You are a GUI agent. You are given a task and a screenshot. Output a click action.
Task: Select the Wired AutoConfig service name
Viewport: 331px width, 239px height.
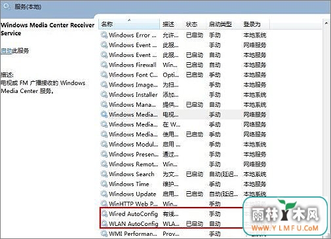[133, 213]
